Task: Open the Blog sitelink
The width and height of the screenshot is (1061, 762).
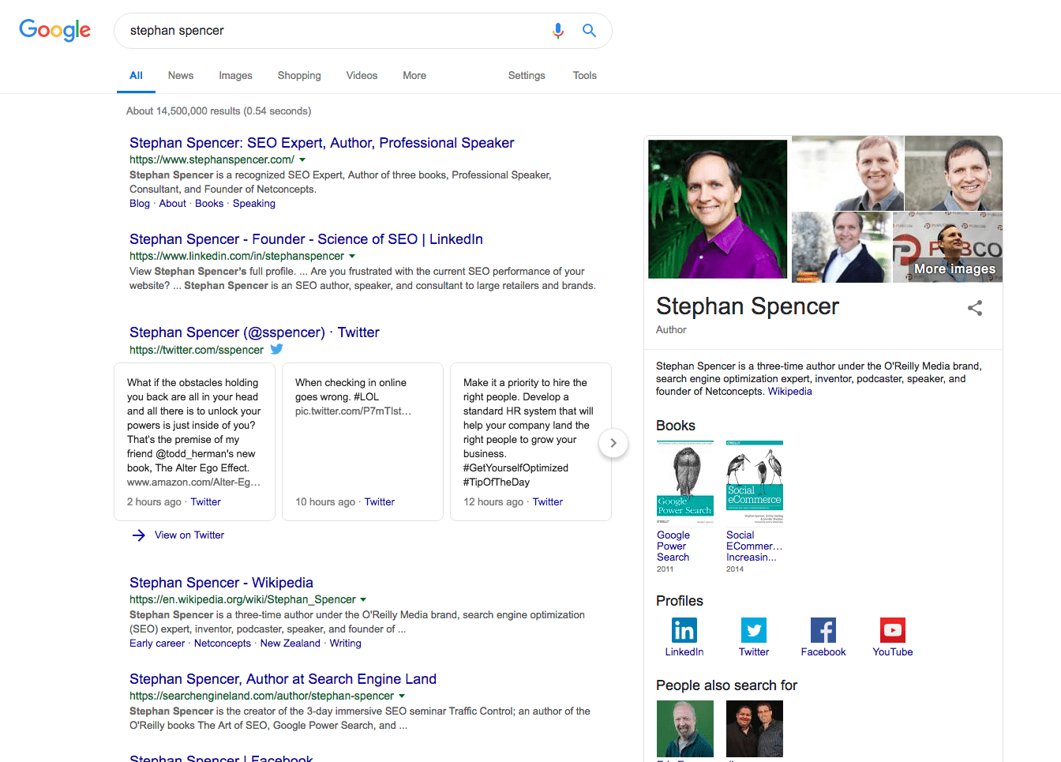Action: 140,204
